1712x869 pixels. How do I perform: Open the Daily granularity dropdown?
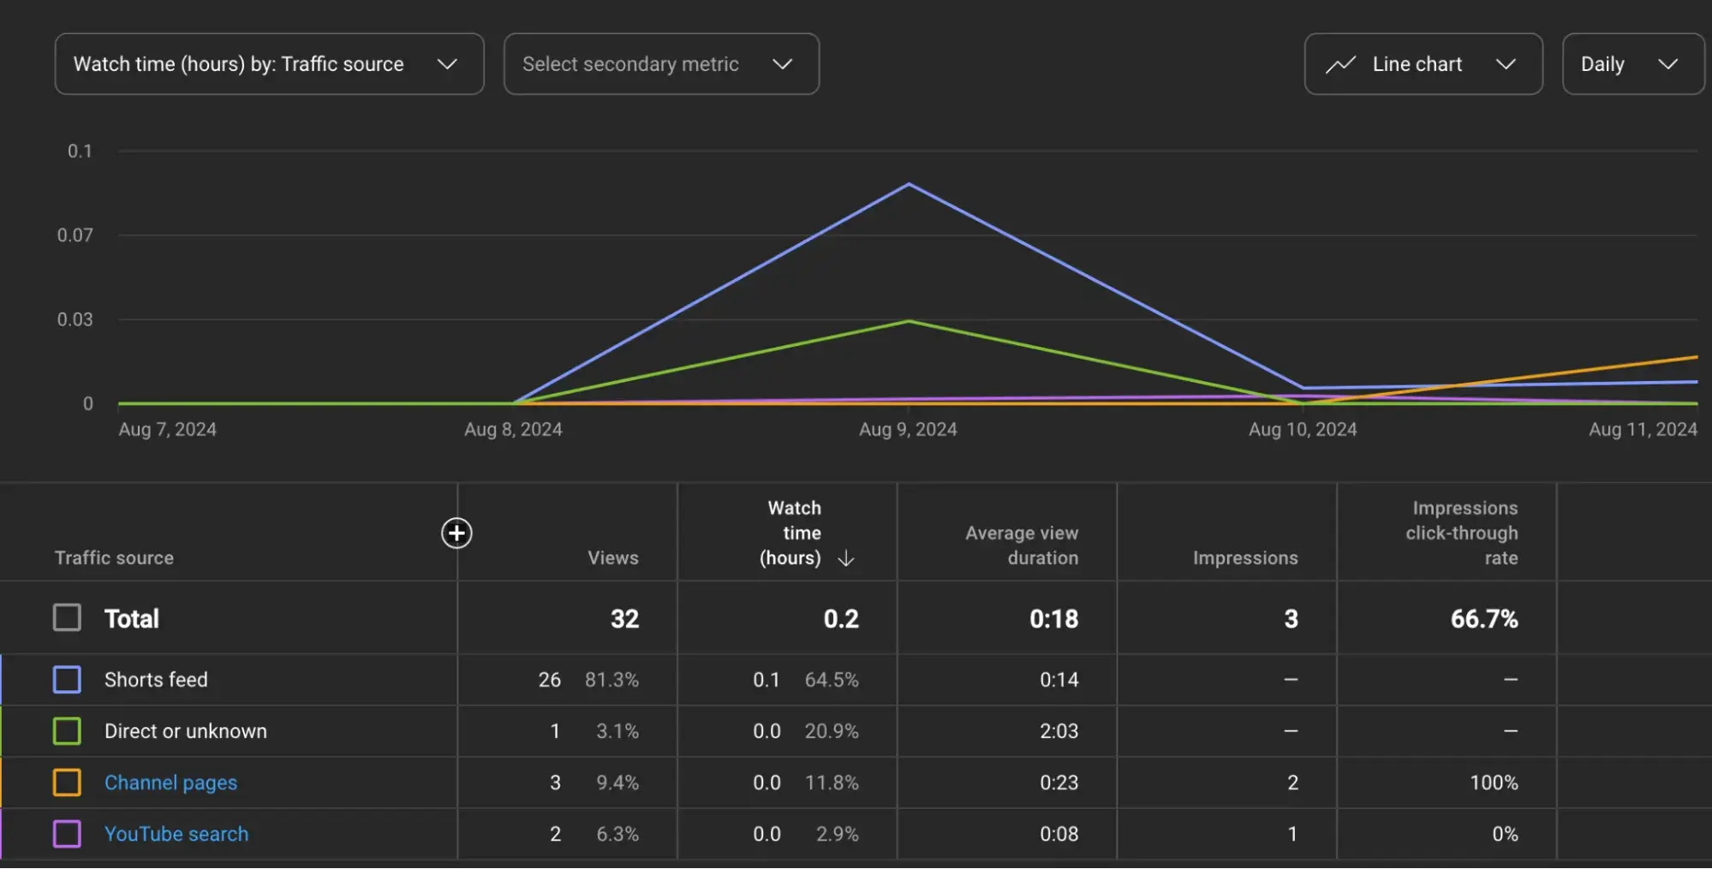(1633, 64)
